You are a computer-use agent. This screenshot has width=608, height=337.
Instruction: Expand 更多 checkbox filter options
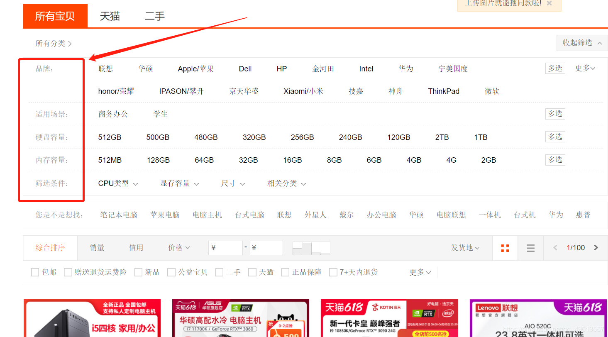[420, 272]
